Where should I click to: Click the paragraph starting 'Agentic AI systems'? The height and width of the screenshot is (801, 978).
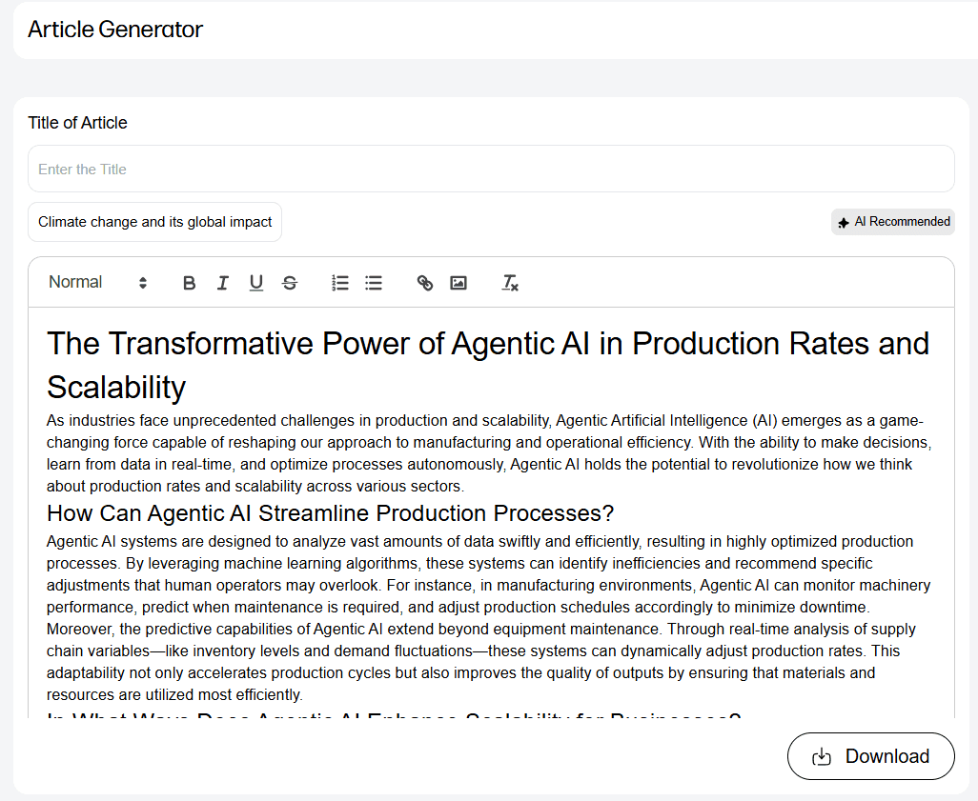tap(488, 574)
